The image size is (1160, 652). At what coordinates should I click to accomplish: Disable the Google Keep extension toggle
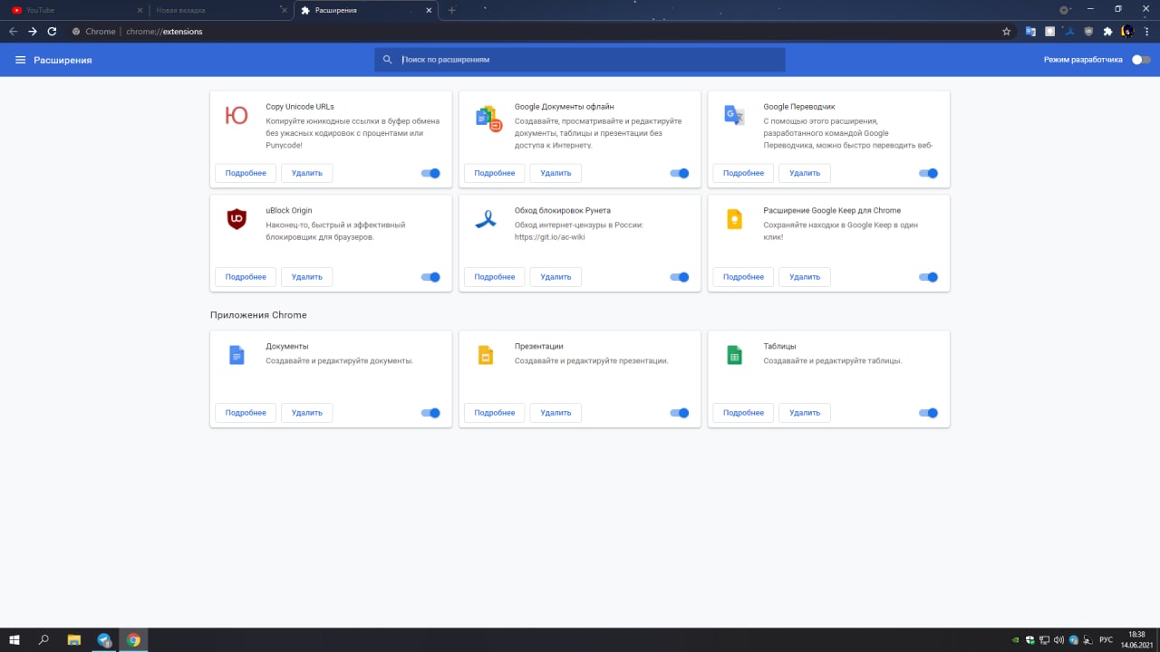point(928,277)
